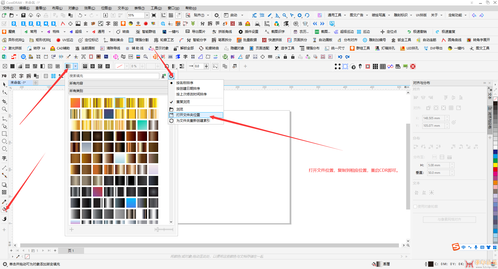Viewport: 498px width, 269px height.
Task: Open the 通用工具 dropdown menu
Action: [337, 15]
